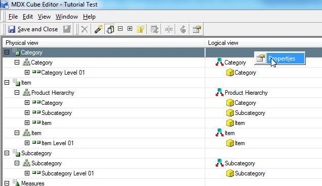Viewport: 322px width, 186px height.
Task: Click the greyed edit-object toolbar icon
Action: (x=154, y=29)
